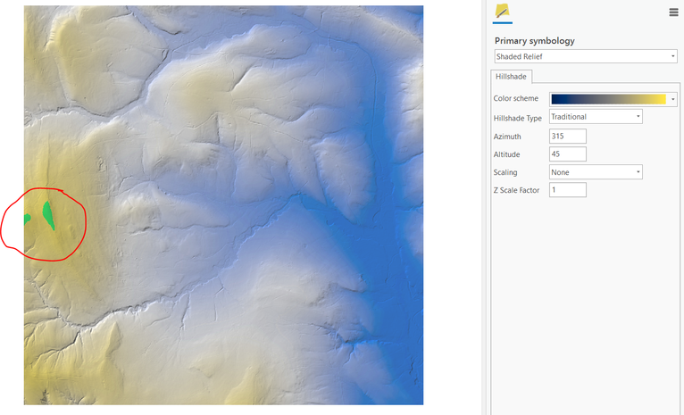
Task: Open the symbology pane hamburger menu
Action: coord(673,12)
